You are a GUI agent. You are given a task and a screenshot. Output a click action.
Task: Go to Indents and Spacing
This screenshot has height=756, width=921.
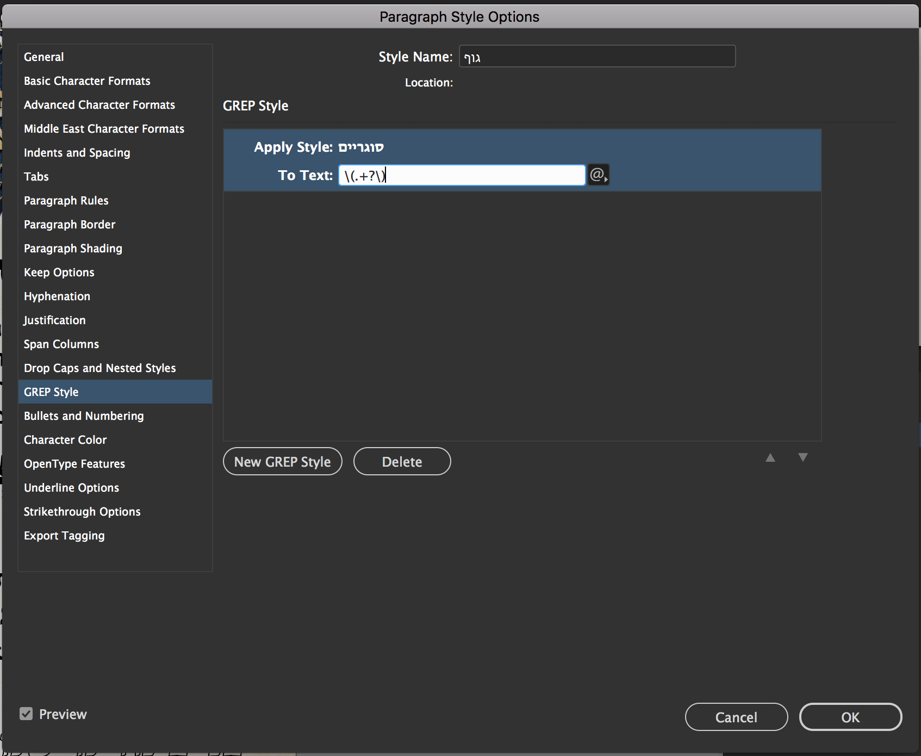[77, 153]
